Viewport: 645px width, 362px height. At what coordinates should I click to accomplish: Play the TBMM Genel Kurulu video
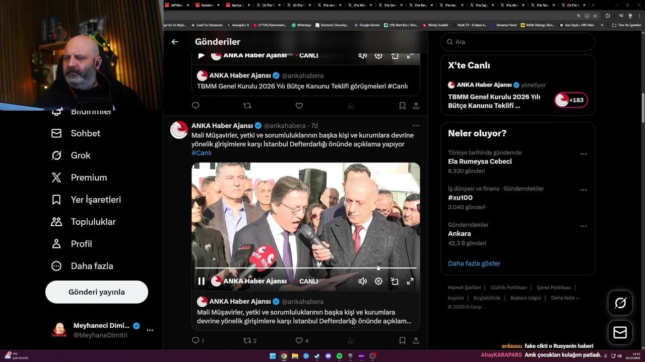(201, 55)
